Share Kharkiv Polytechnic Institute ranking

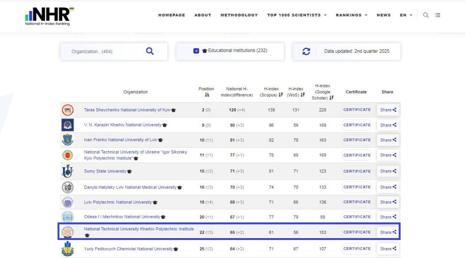tap(388, 232)
